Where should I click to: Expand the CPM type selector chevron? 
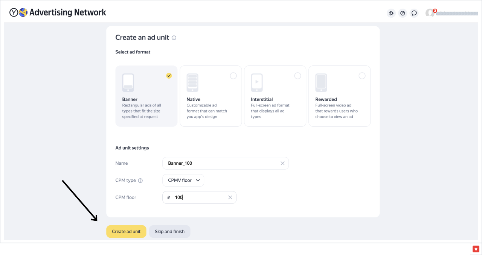tap(198, 180)
